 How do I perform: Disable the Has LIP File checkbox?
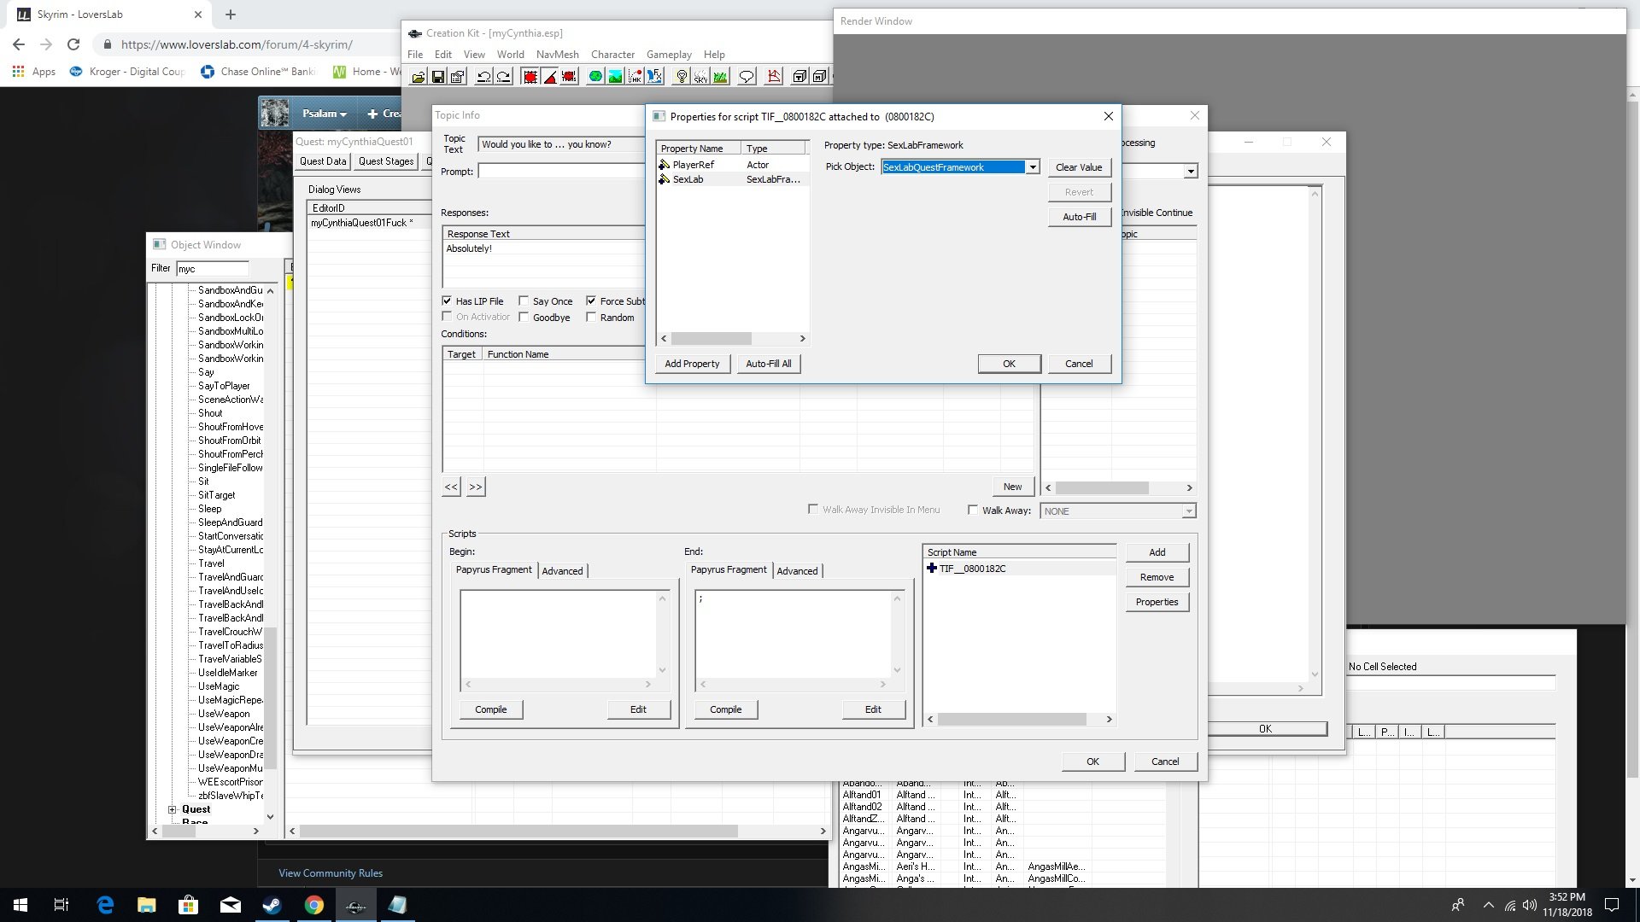447,301
